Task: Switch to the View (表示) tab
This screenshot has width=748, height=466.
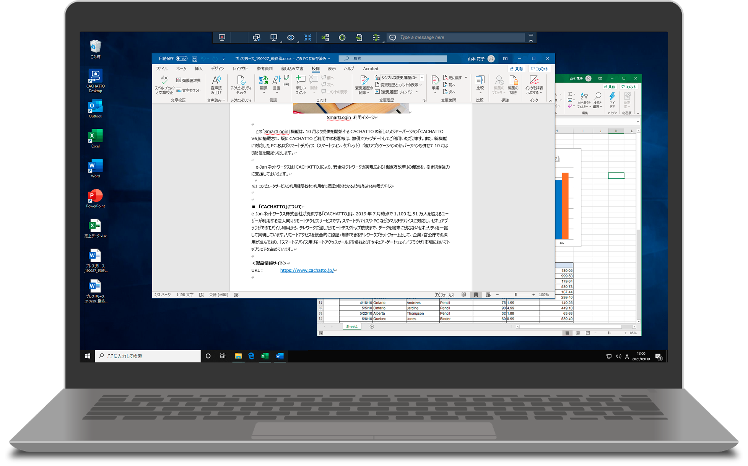Action: tap(332, 69)
